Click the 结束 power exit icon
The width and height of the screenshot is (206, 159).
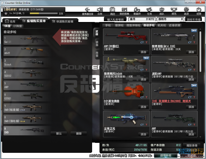pos(199,10)
